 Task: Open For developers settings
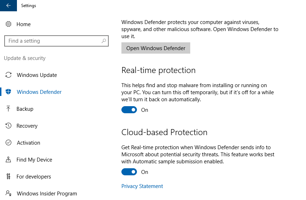(34, 177)
